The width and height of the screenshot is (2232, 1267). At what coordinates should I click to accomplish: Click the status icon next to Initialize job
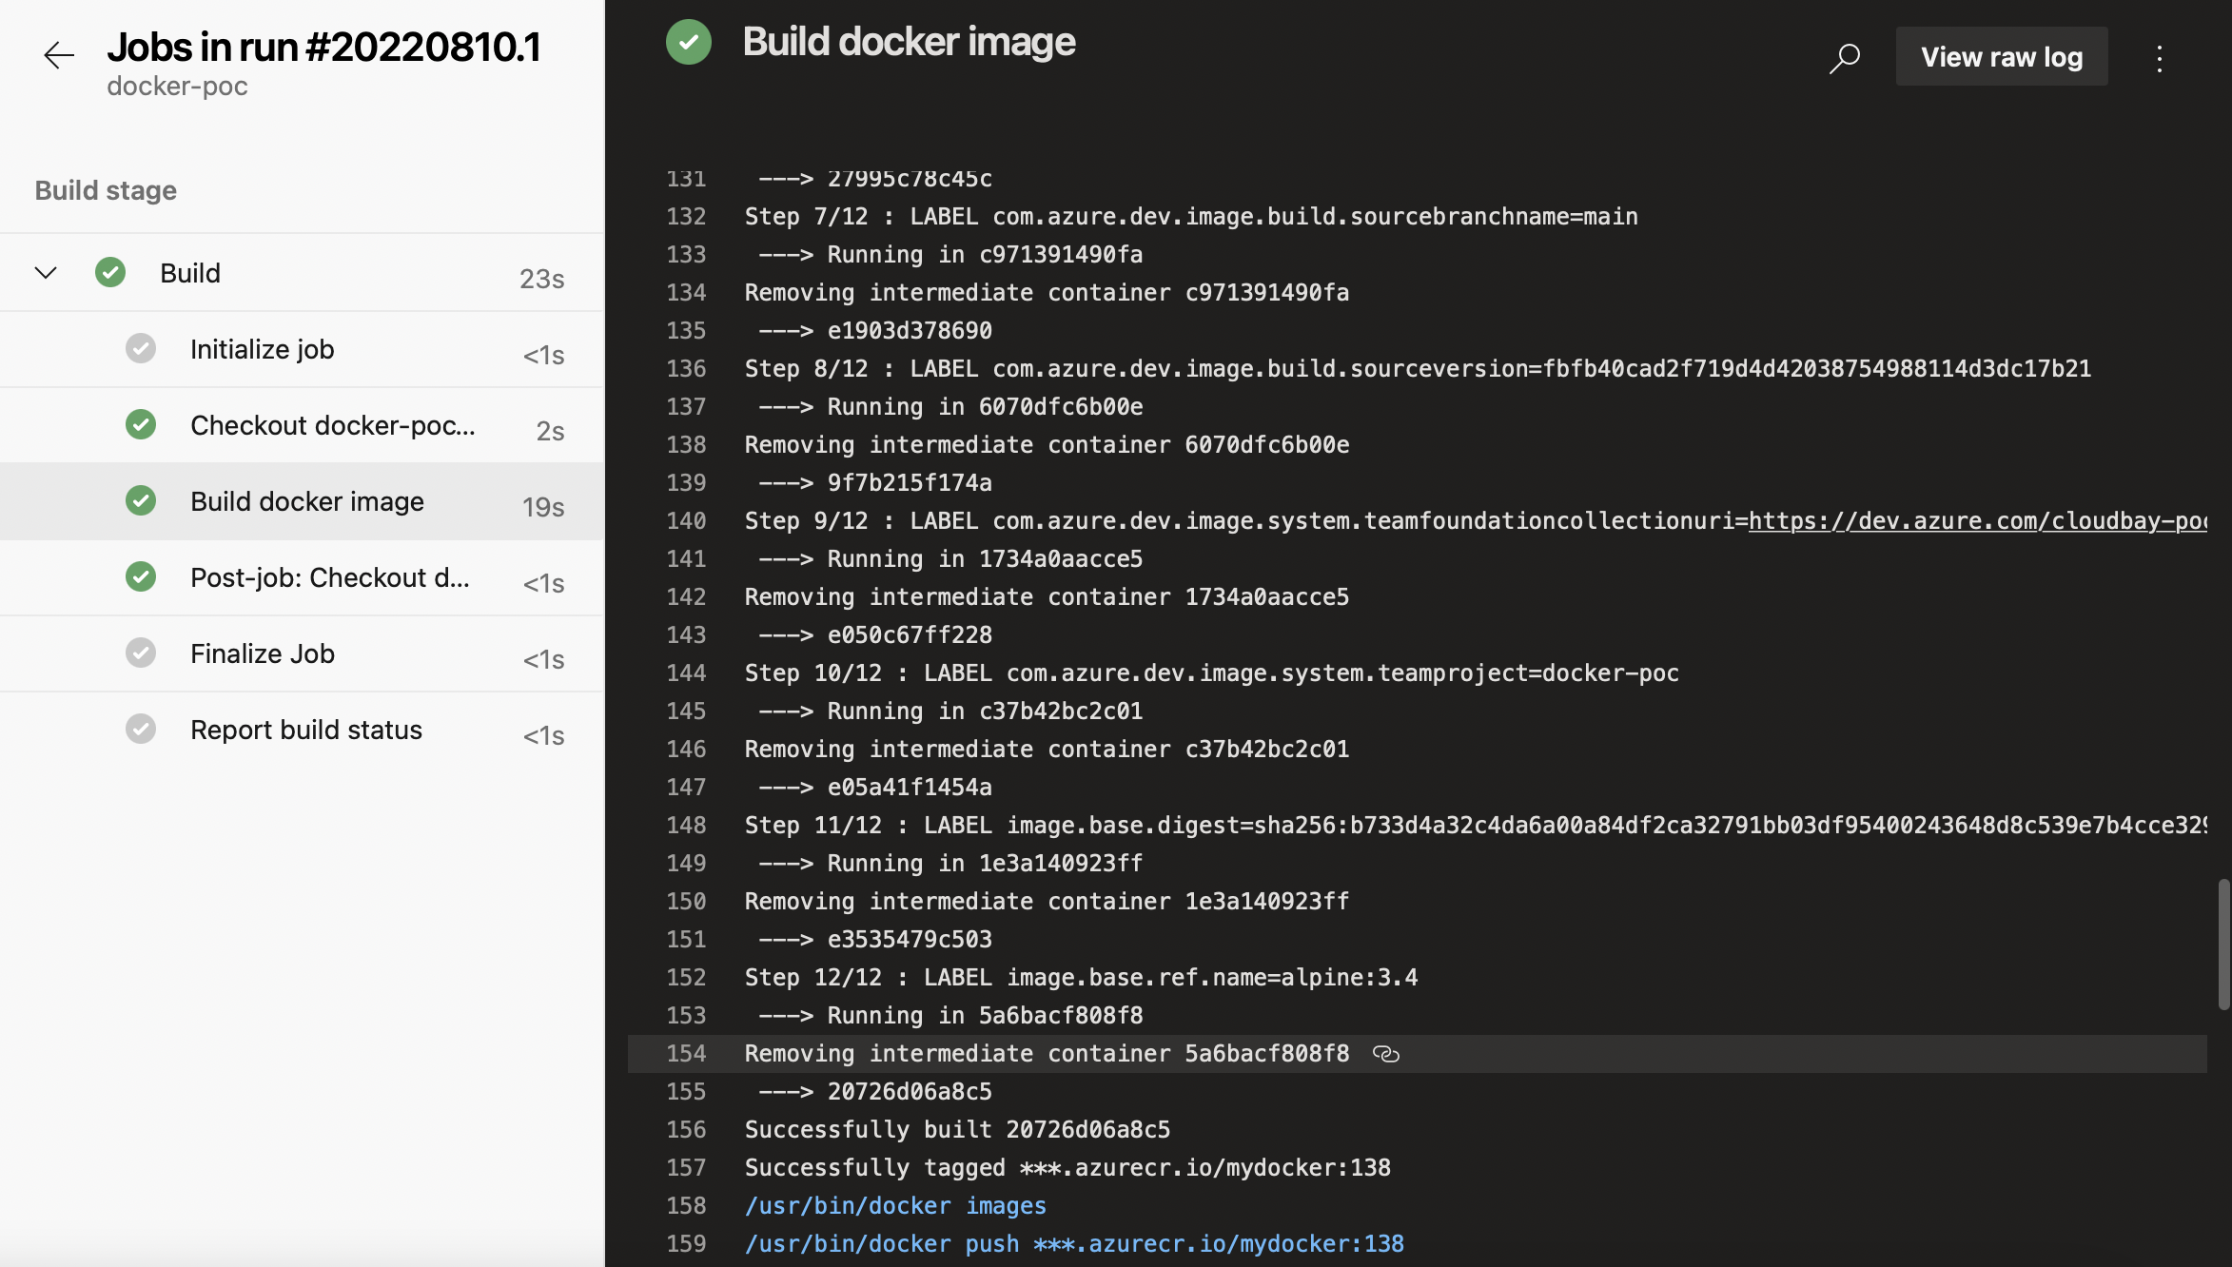pos(141,348)
